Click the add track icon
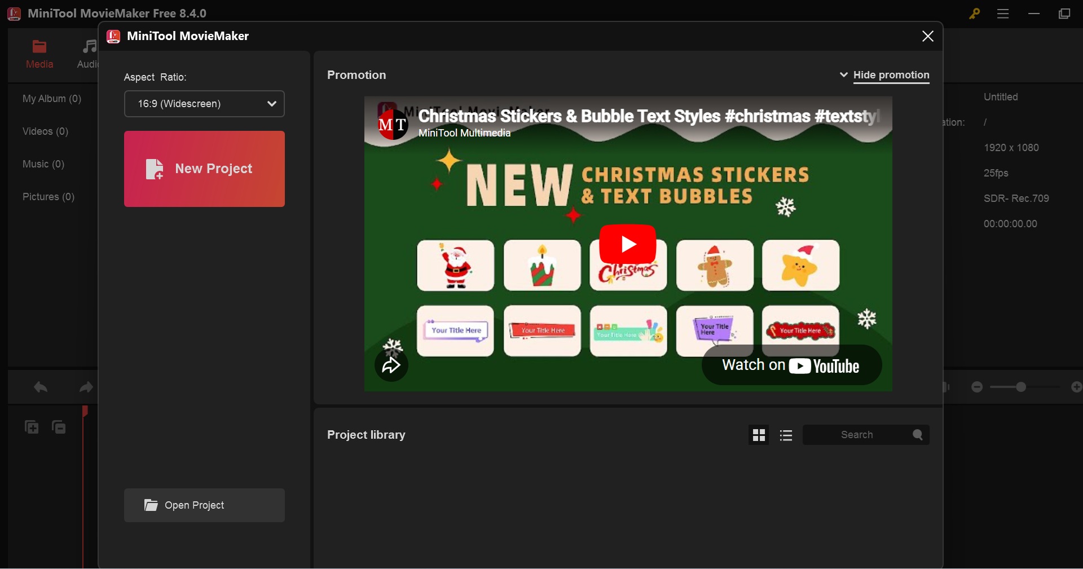 (x=32, y=427)
